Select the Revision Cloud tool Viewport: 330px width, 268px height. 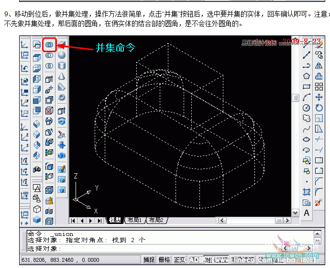307,118
